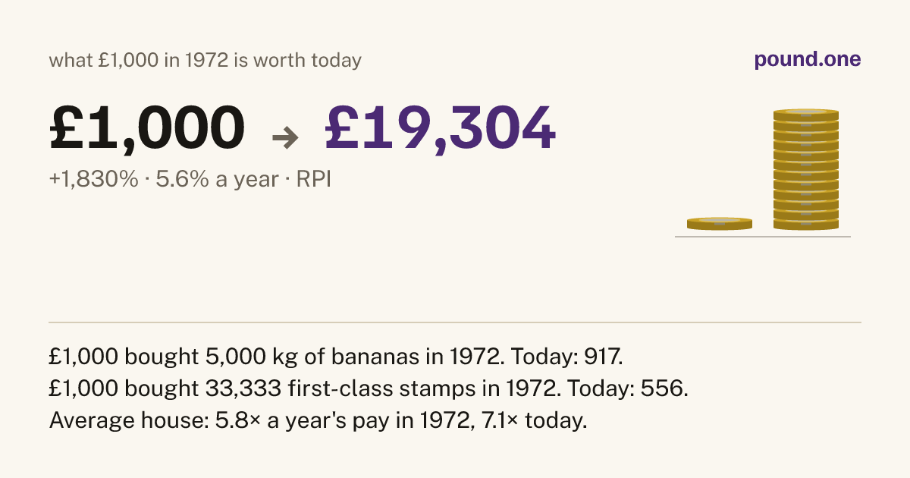Image resolution: width=910 pixels, height=478 pixels.
Task: Click the +1,830% percentage text
Action: pos(94,180)
